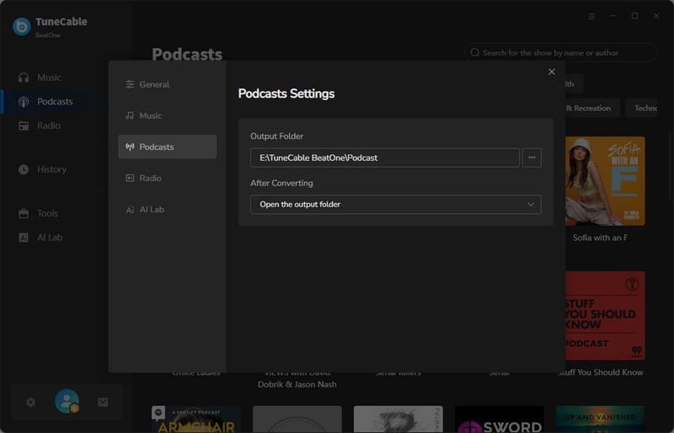The image size is (674, 433).
Task: Open settings via gear icon
Action: click(x=31, y=403)
